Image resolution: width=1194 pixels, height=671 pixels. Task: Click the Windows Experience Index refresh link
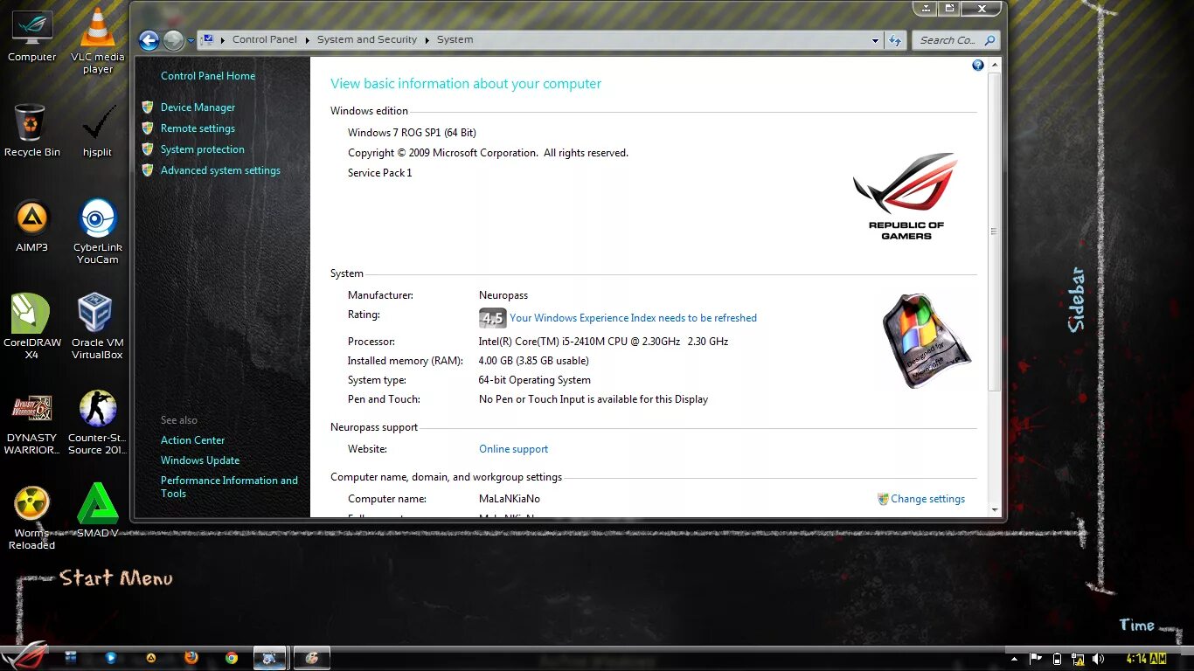(633, 318)
